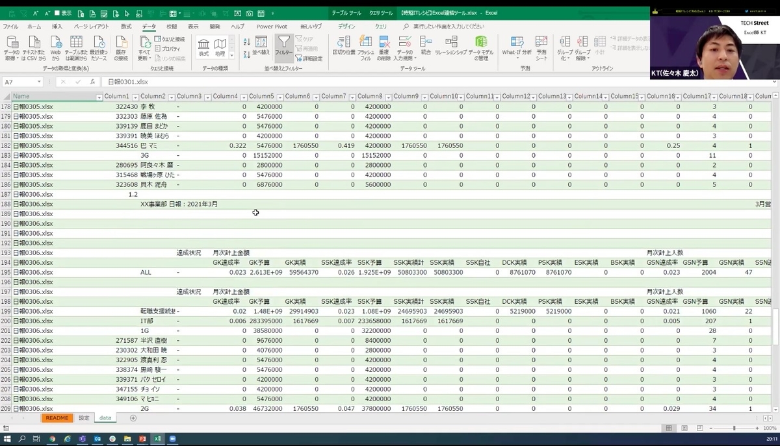Switch to the 数式 tab
This screenshot has height=446, width=780.
126,27
